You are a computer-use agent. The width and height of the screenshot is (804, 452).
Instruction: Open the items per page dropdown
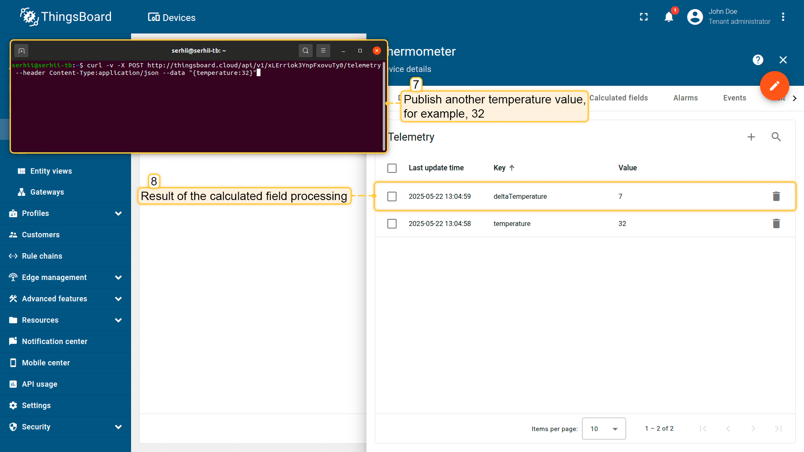pyautogui.click(x=603, y=429)
